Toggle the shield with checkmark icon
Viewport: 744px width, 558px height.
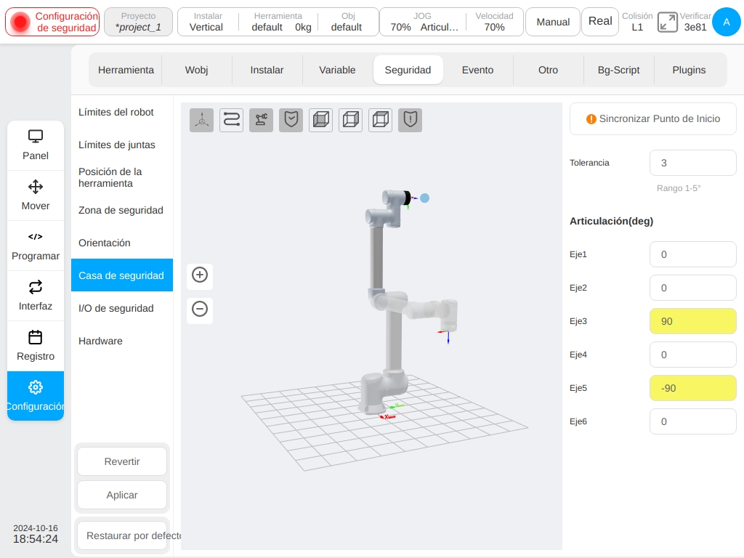point(291,120)
